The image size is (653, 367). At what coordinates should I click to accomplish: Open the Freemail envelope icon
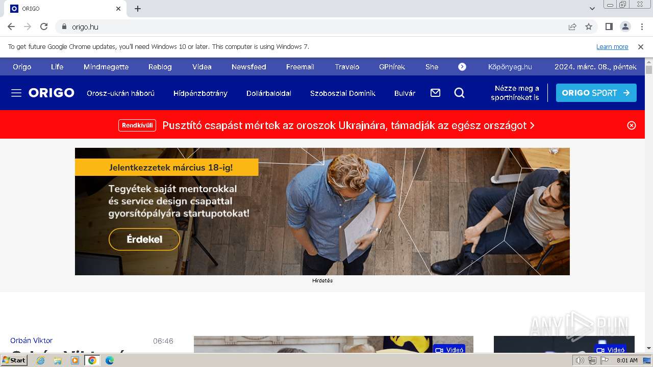pyautogui.click(x=435, y=93)
